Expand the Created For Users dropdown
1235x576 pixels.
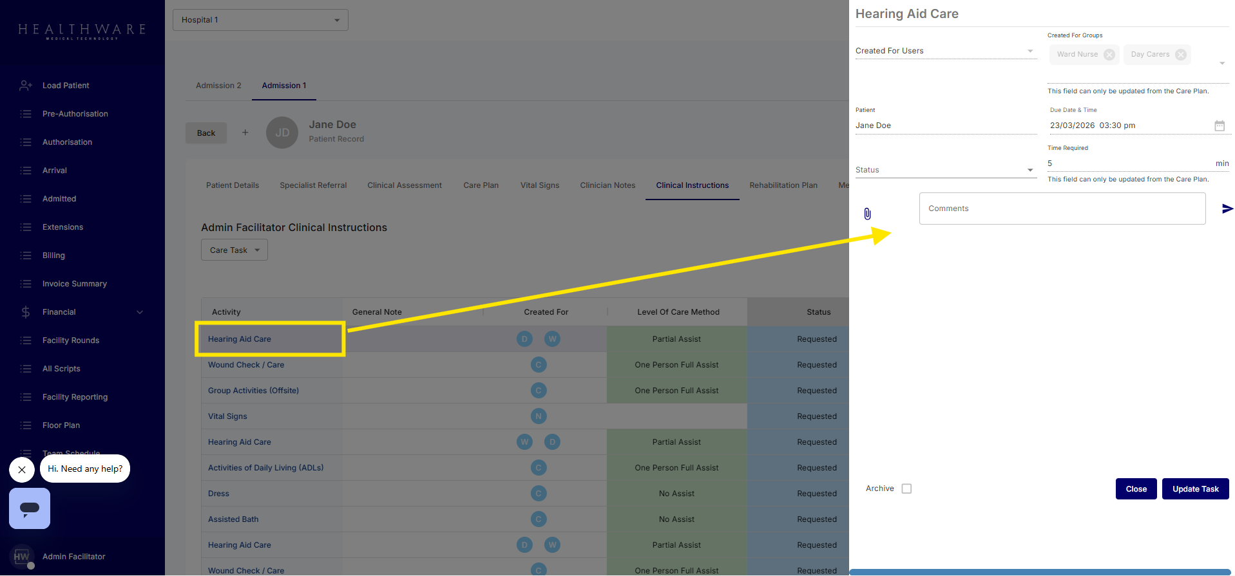tap(945, 51)
